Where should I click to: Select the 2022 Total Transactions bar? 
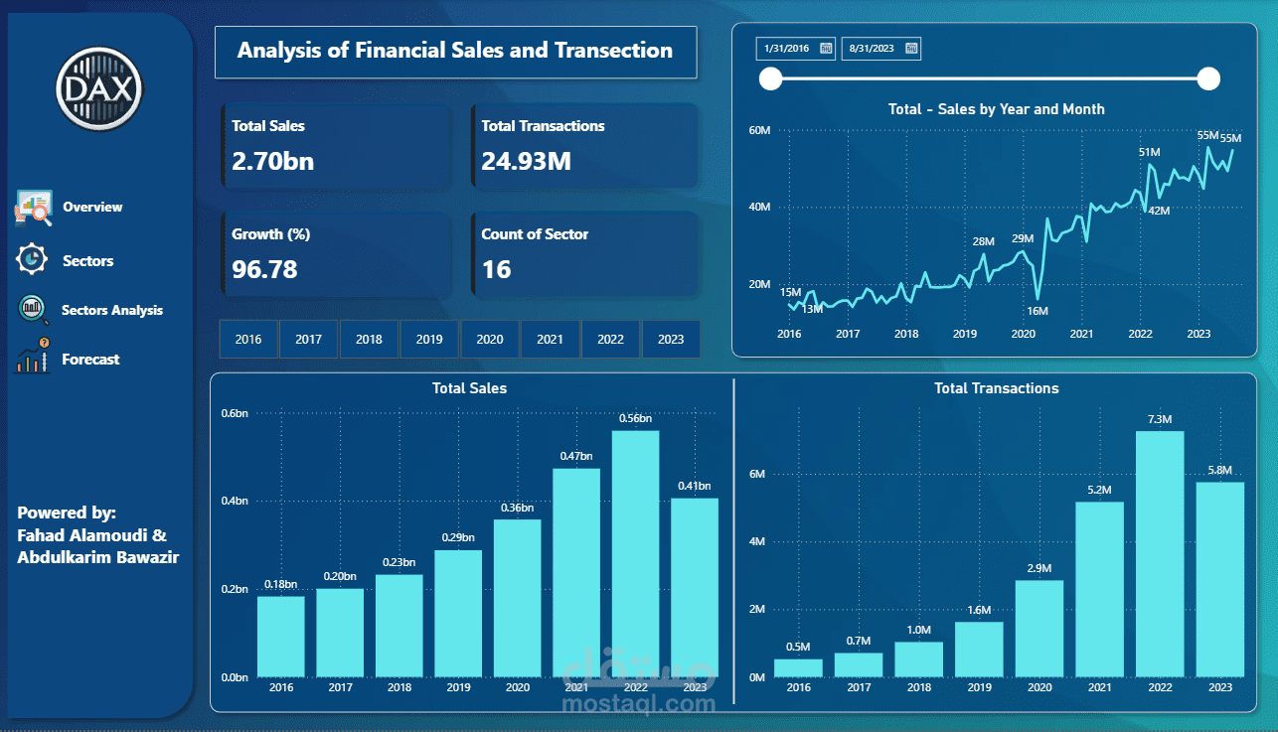[x=1160, y=554]
